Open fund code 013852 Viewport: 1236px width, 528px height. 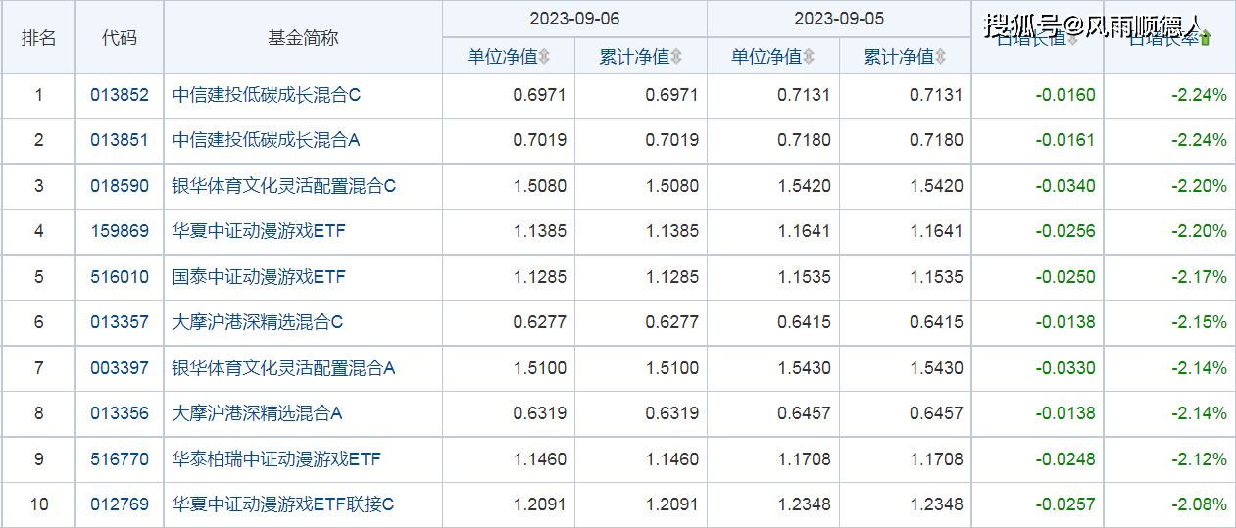pyautogui.click(x=120, y=95)
